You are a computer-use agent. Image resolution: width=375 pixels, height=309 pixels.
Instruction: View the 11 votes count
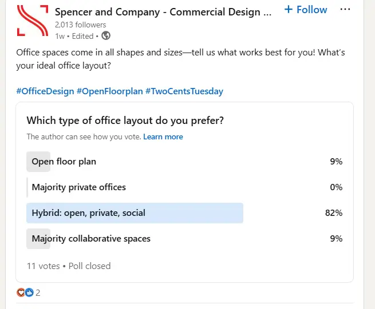coord(43,266)
